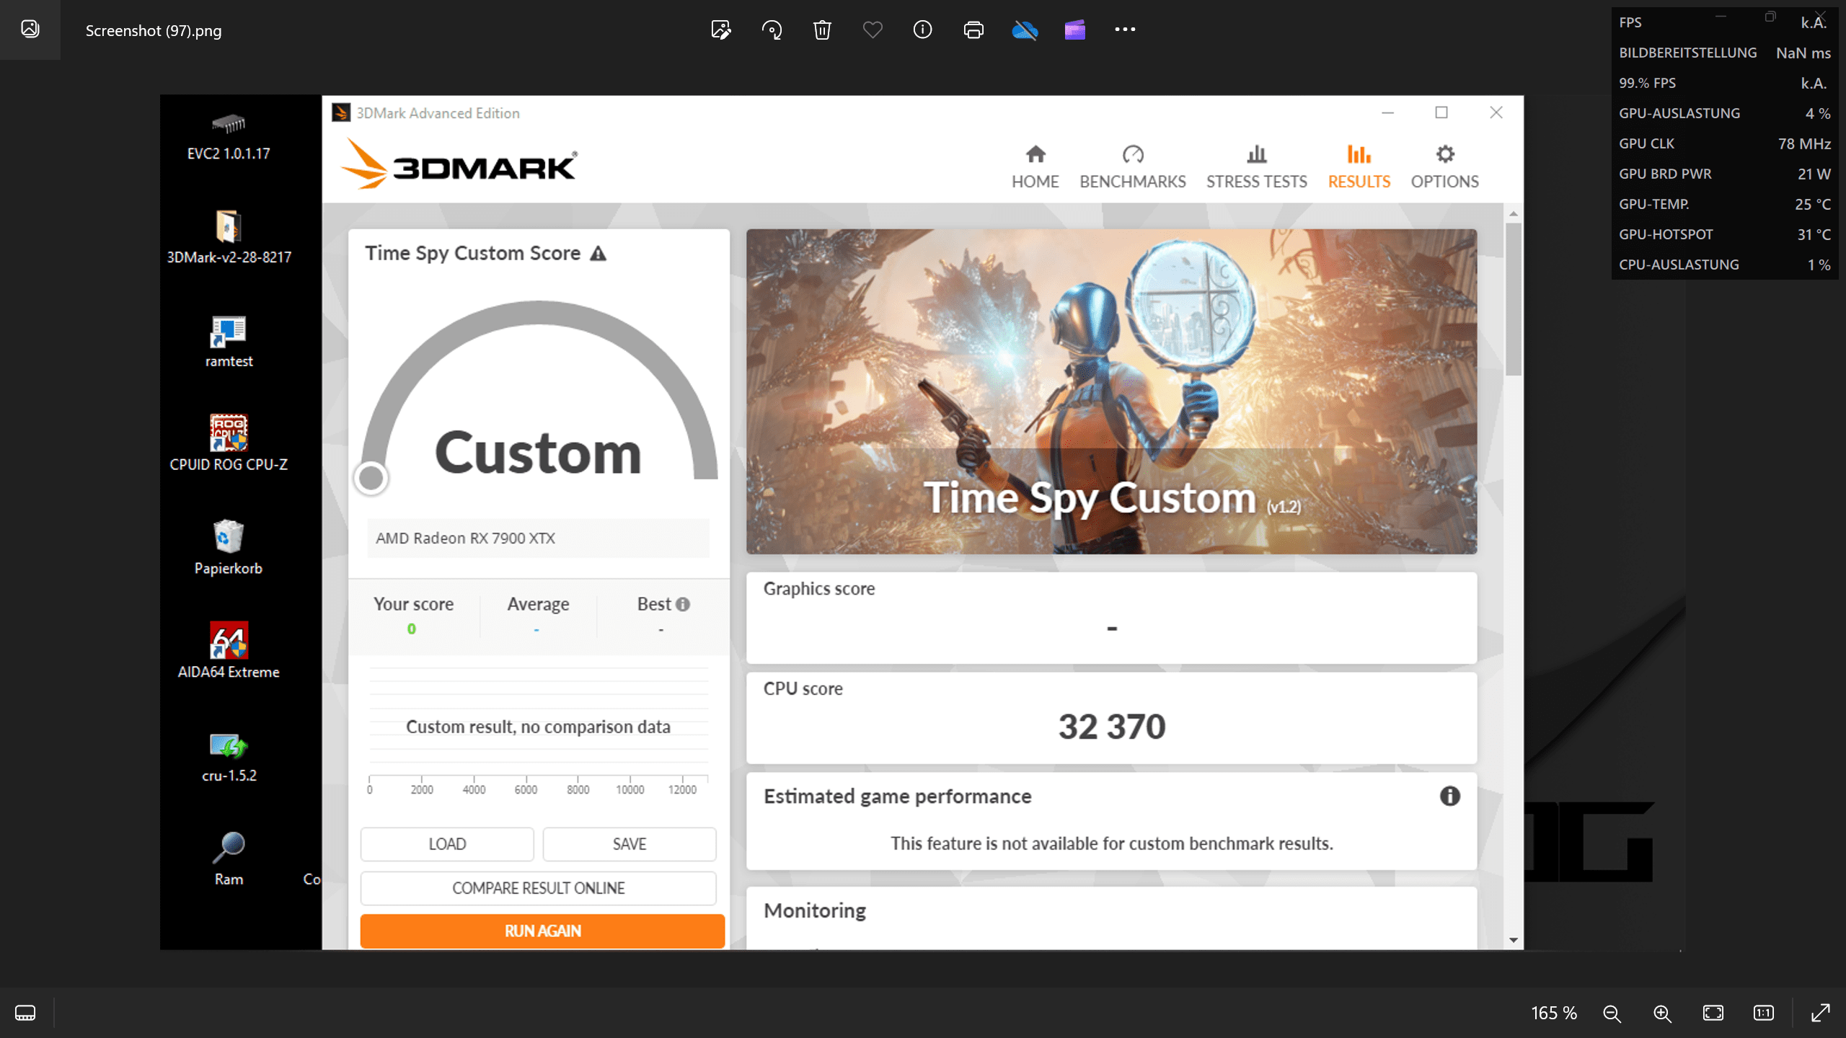Image resolution: width=1846 pixels, height=1038 pixels.
Task: Open the file info icon
Action: click(x=922, y=30)
